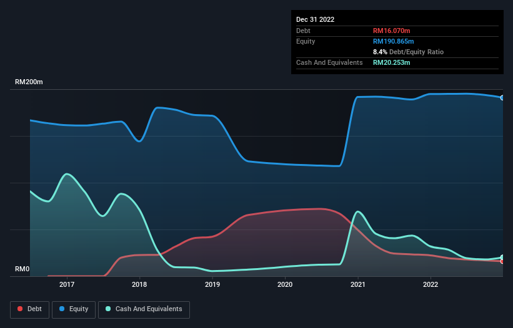Click the 2020 x-axis label

coord(285,284)
